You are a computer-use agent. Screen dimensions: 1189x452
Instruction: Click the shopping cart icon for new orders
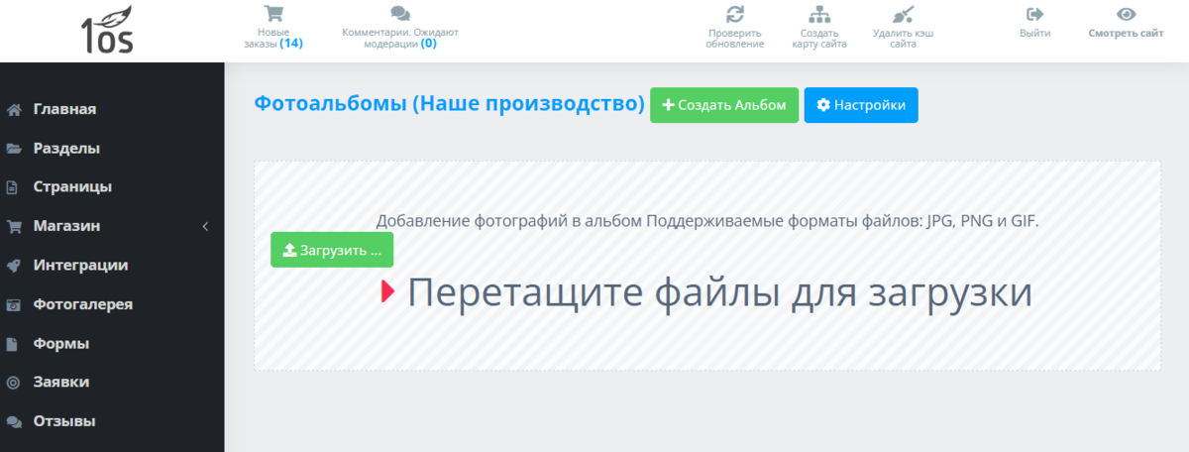(x=272, y=14)
